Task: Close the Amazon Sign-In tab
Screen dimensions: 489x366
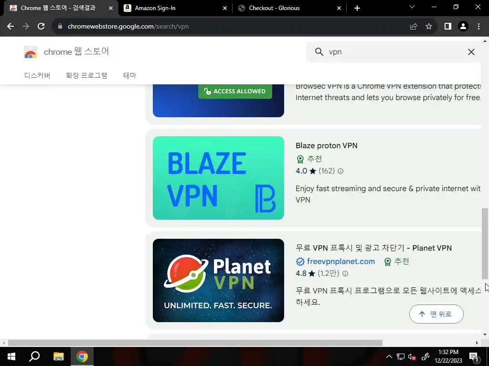Action: click(x=225, y=9)
